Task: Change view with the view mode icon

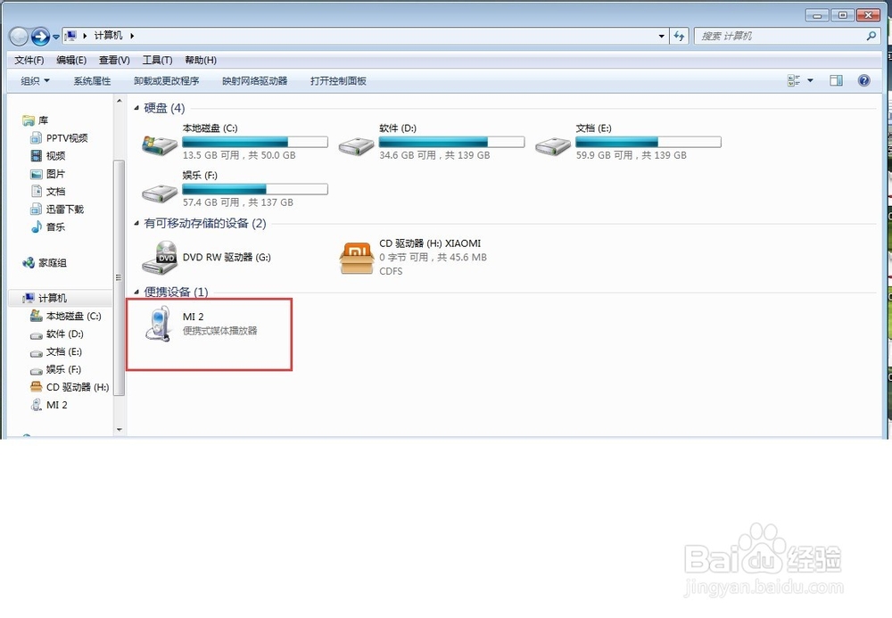Action: [794, 81]
